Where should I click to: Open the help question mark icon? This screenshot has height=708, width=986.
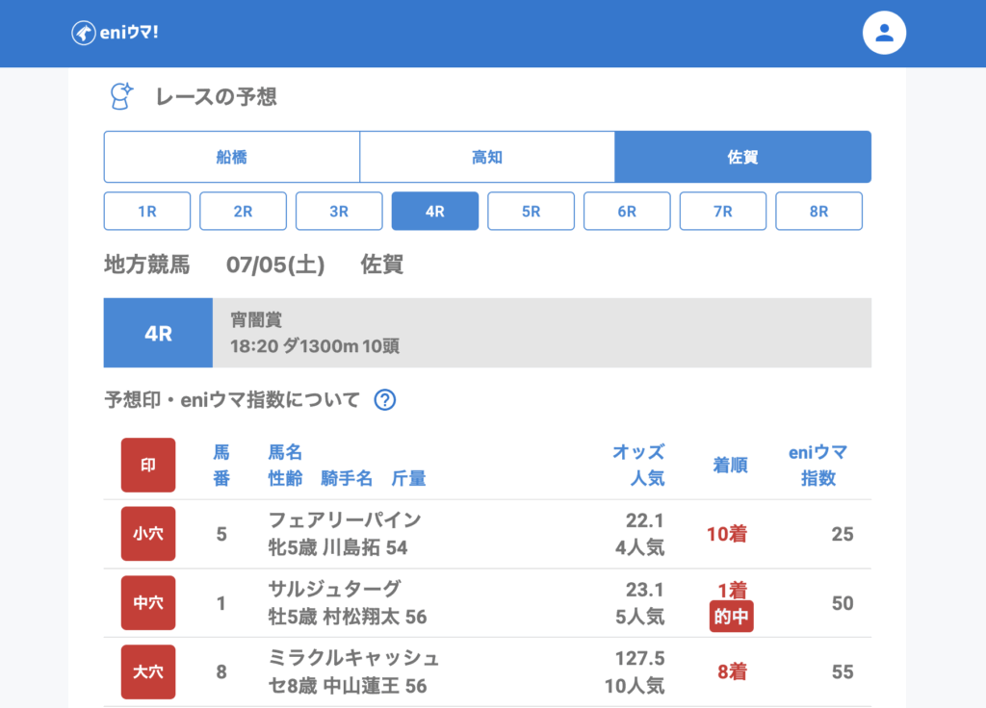point(384,400)
